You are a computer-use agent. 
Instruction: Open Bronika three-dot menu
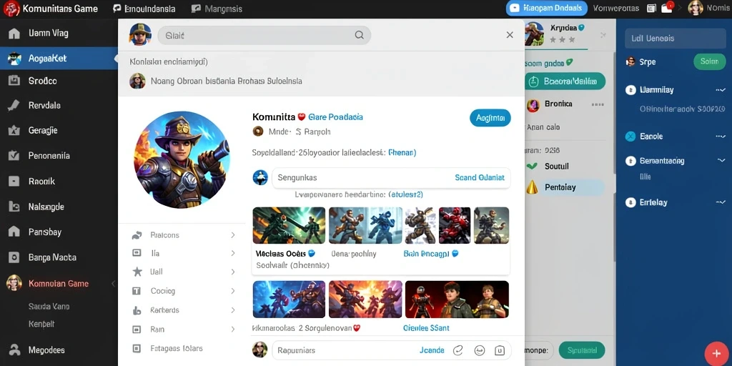[598, 104]
